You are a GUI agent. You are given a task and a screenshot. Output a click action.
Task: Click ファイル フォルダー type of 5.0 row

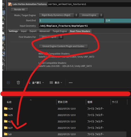pyautogui.click(x=95, y=134)
